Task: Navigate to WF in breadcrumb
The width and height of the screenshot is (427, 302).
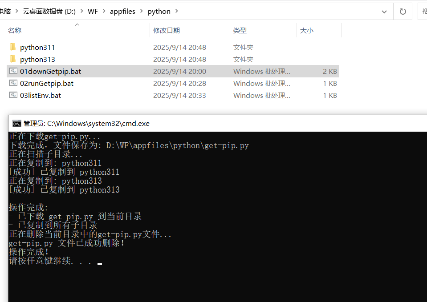Action: (x=93, y=12)
